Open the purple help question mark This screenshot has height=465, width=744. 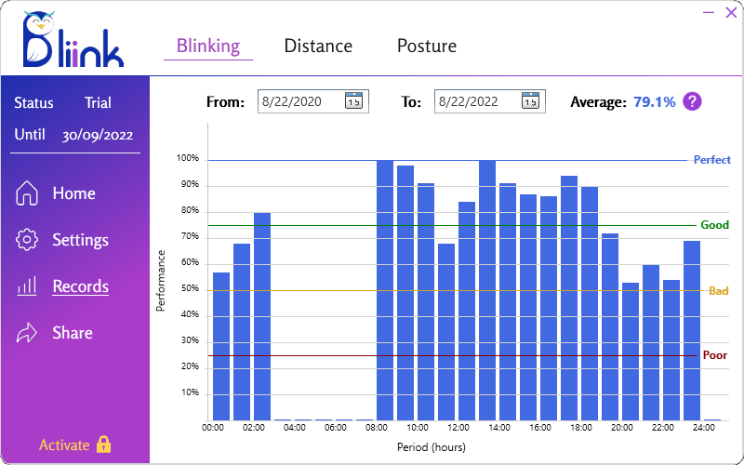click(x=692, y=101)
